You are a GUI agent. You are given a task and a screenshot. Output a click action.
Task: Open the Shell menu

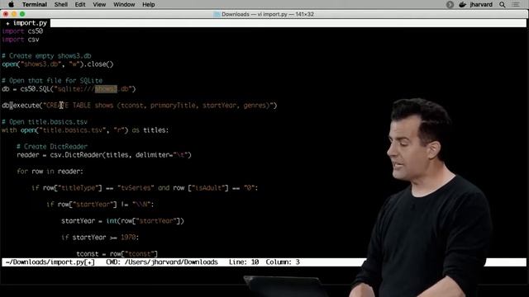tap(61, 4)
